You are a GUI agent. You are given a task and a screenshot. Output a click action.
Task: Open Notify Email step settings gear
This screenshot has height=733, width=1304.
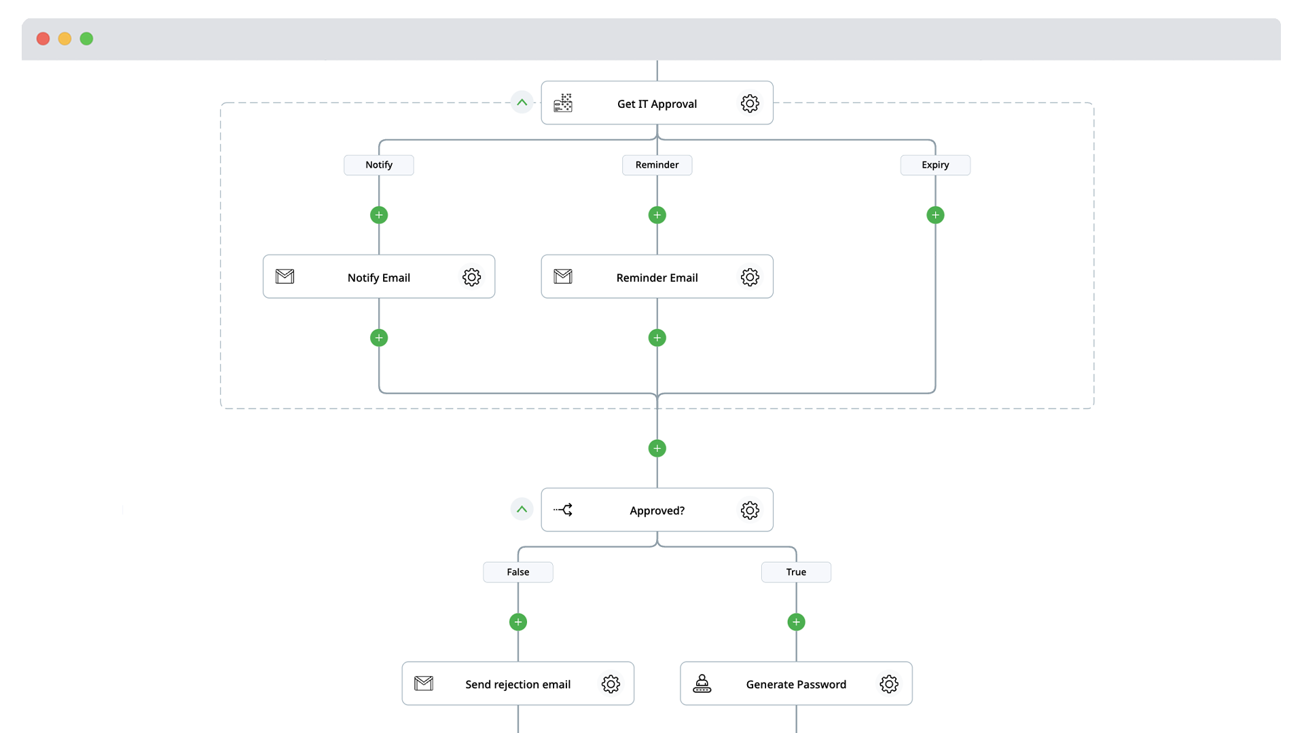tap(471, 277)
